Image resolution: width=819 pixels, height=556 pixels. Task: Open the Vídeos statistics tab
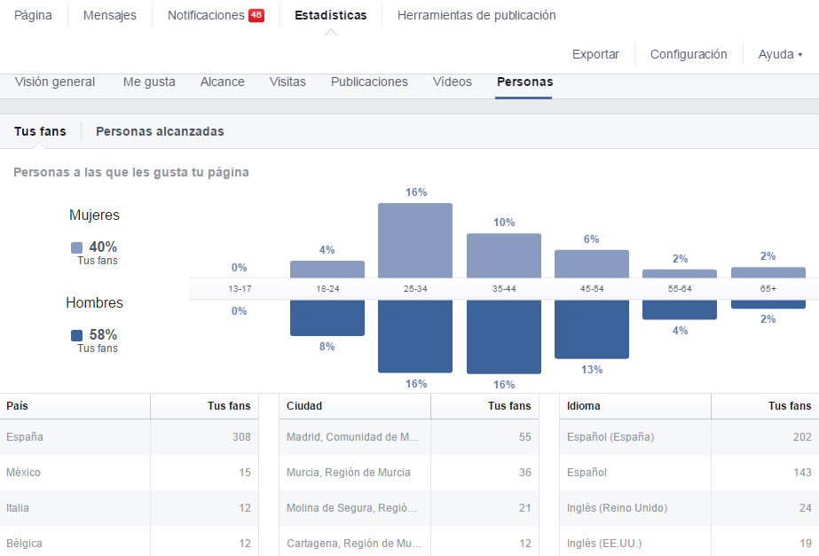452,82
